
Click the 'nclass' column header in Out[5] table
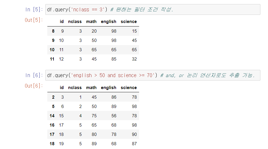click(75, 22)
